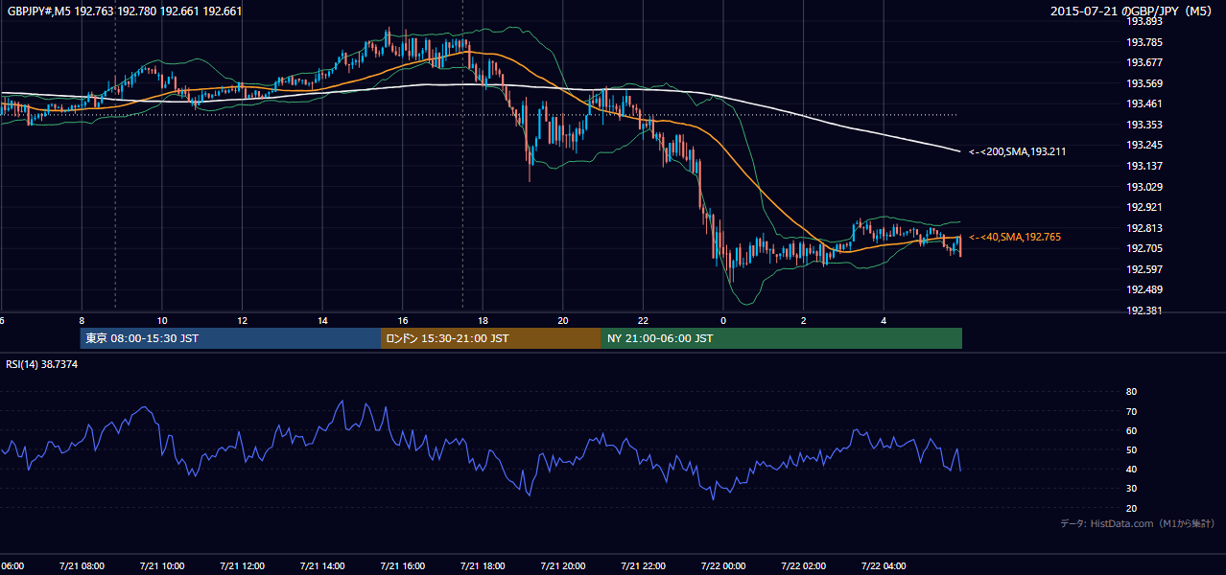Click the 7/21 16:00 time axis label
Screen dimensions: 1226x575
403,566
